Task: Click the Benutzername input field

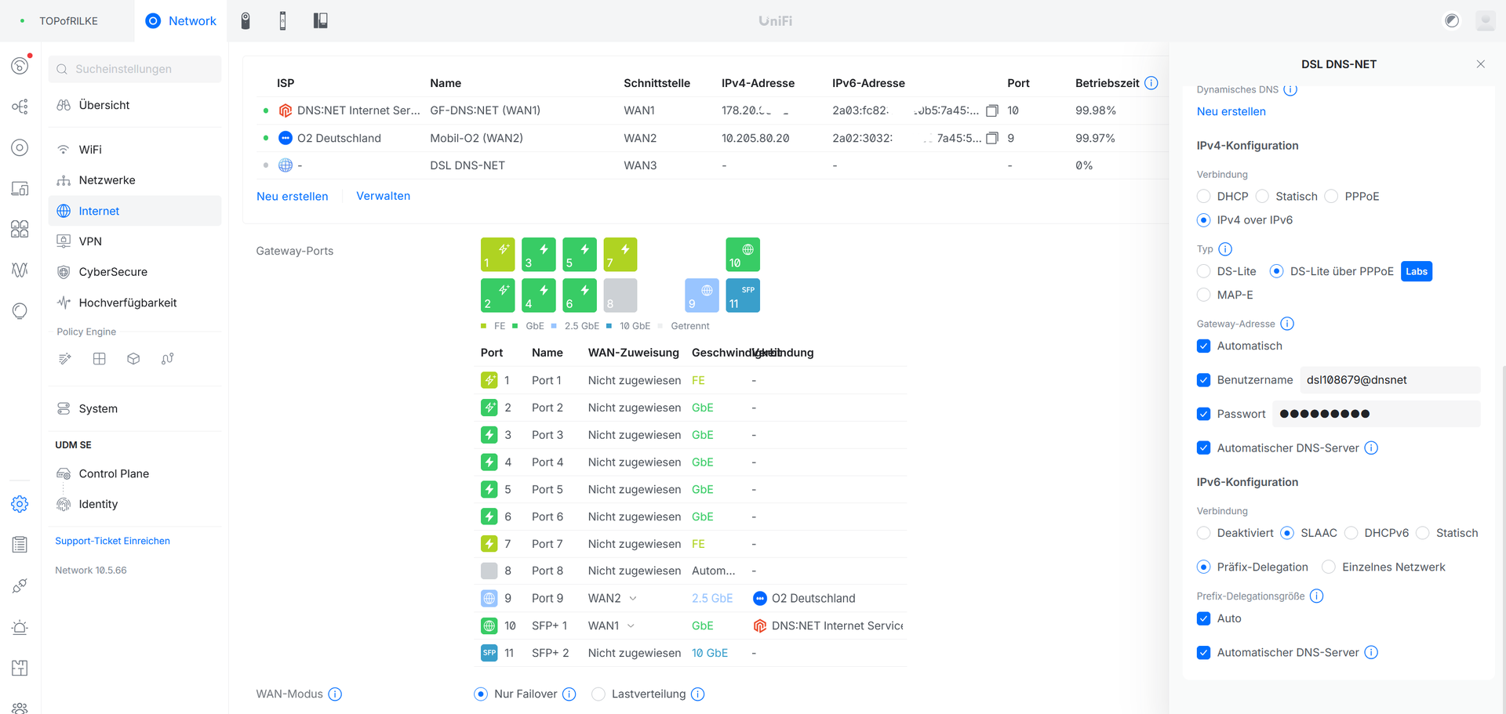Action: pos(1390,380)
